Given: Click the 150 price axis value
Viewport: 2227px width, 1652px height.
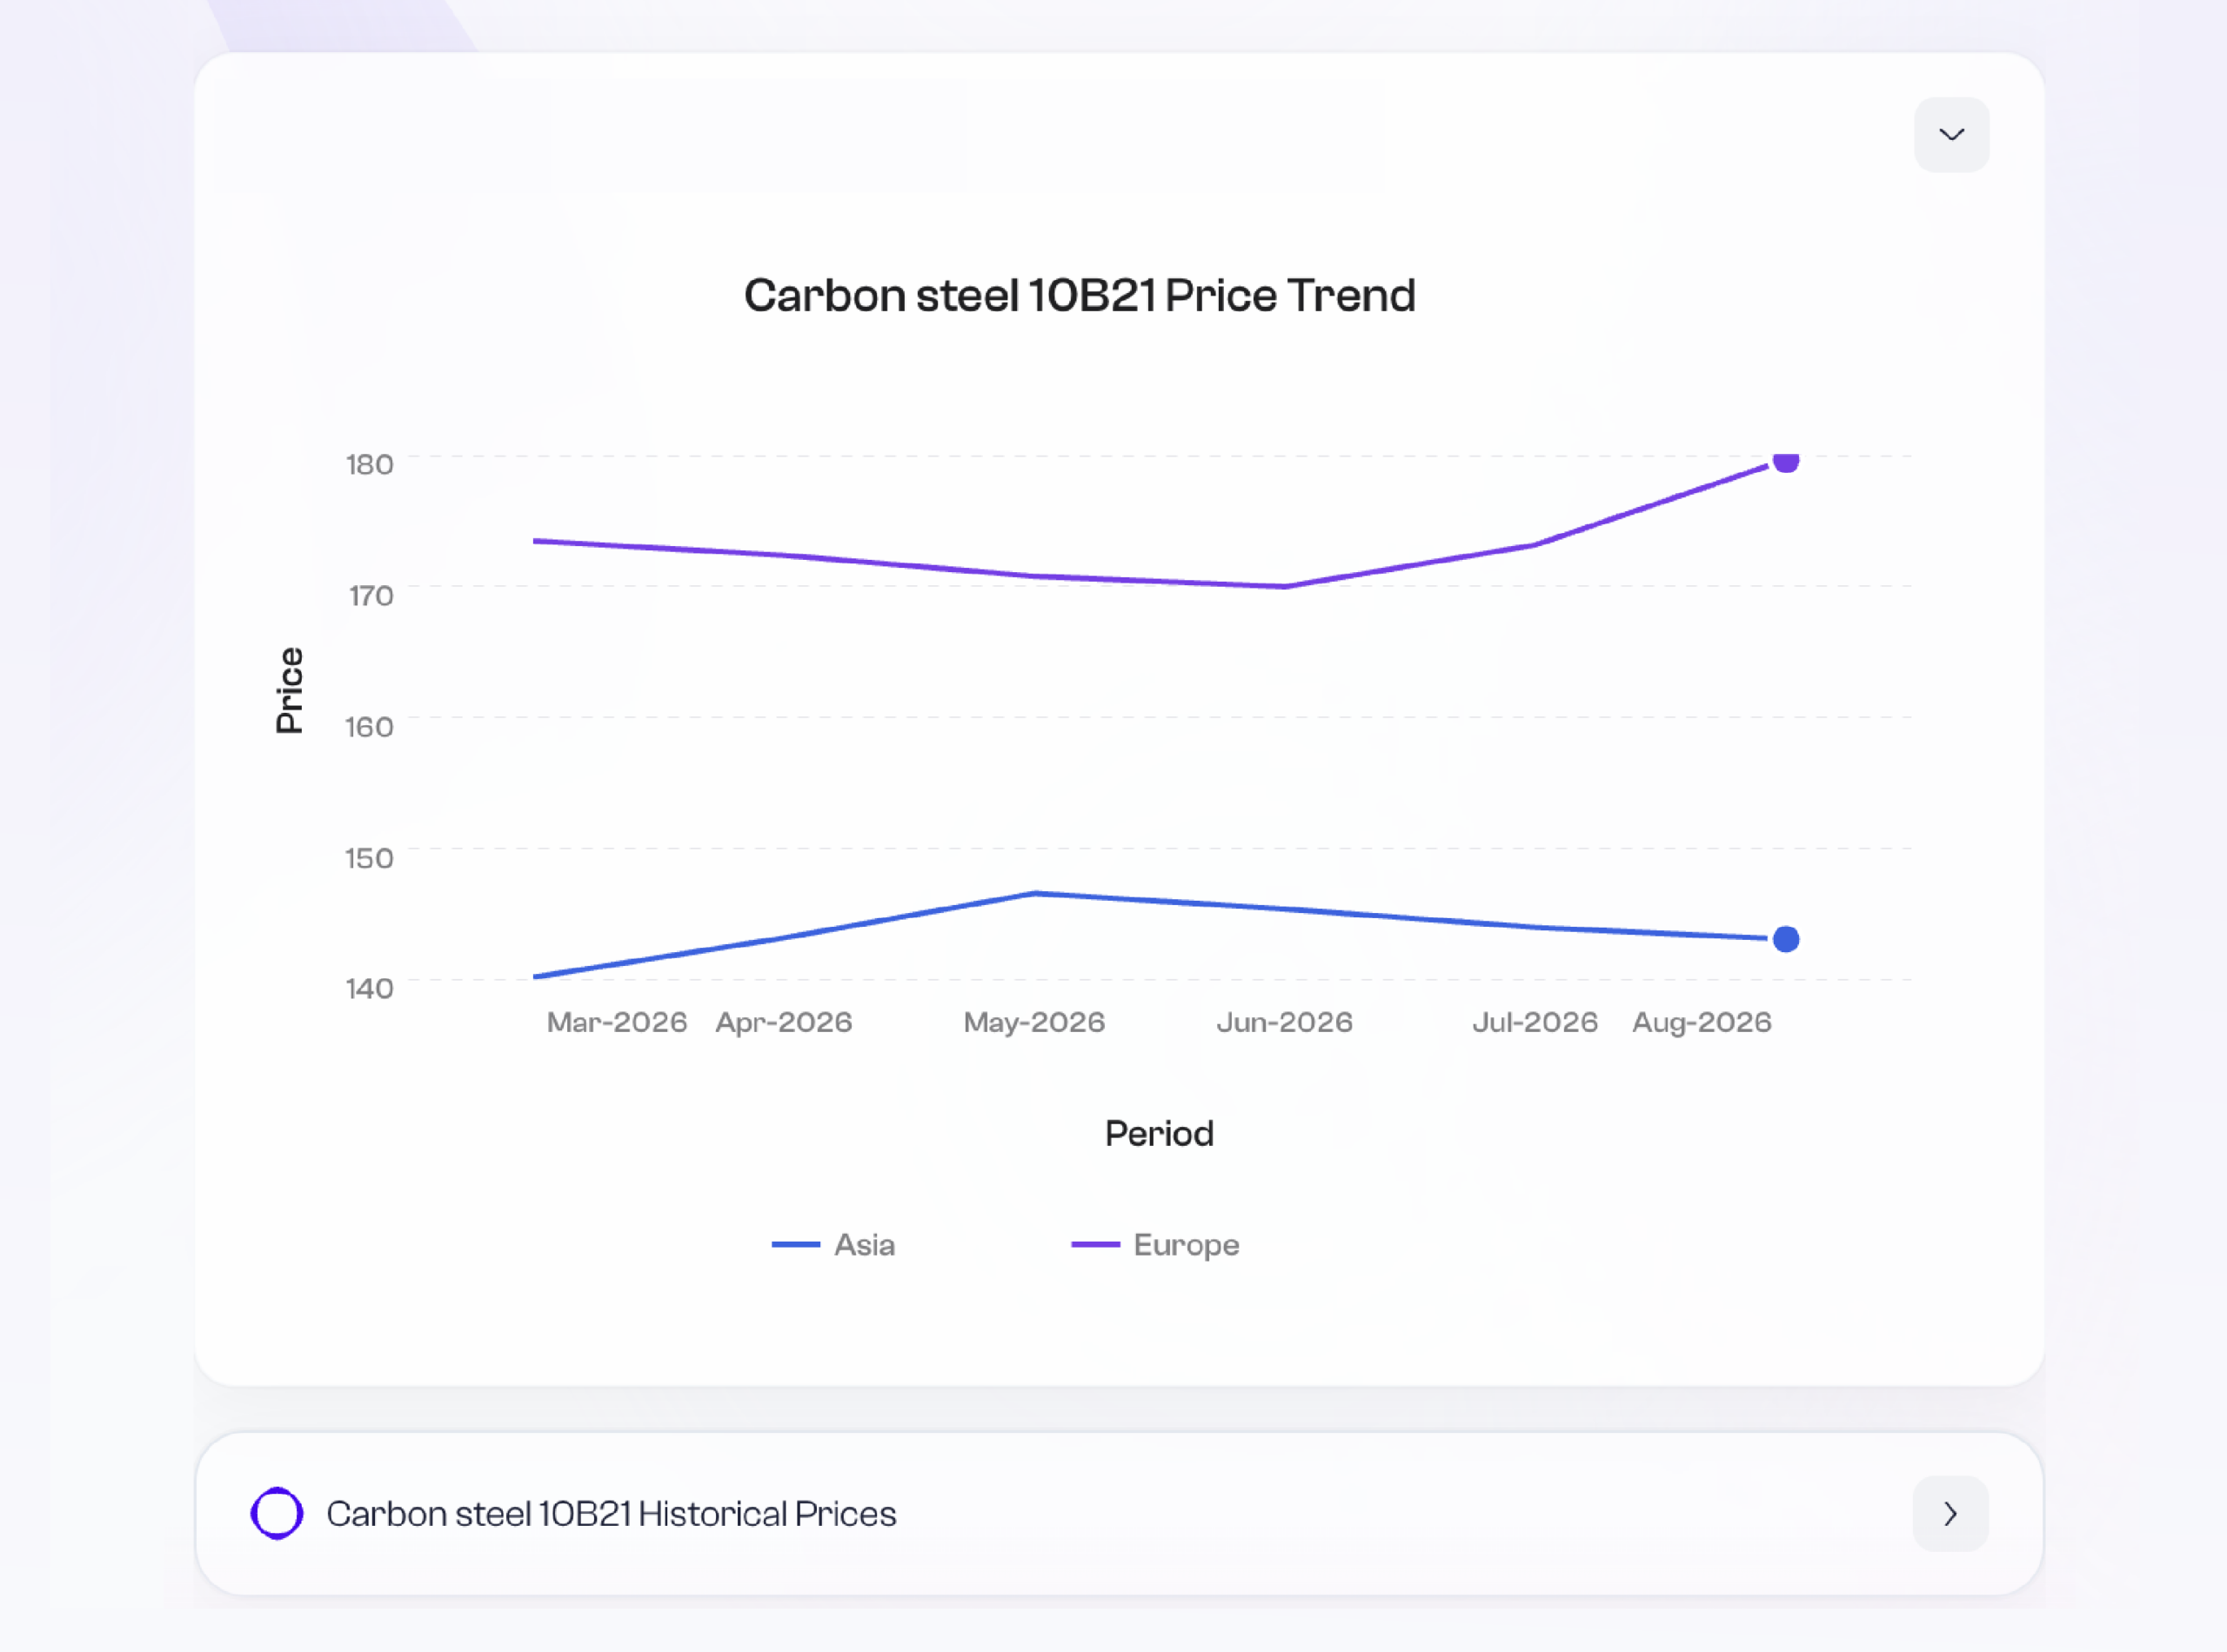Looking at the screenshot, I should [369, 858].
